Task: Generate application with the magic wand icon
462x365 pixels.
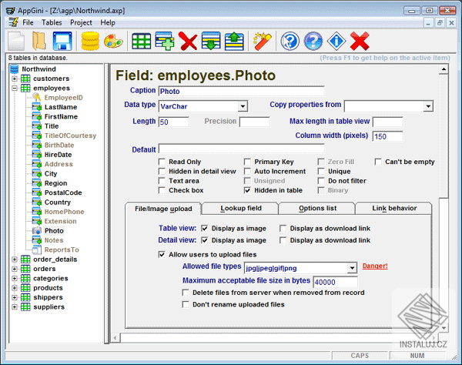Action: coord(263,41)
